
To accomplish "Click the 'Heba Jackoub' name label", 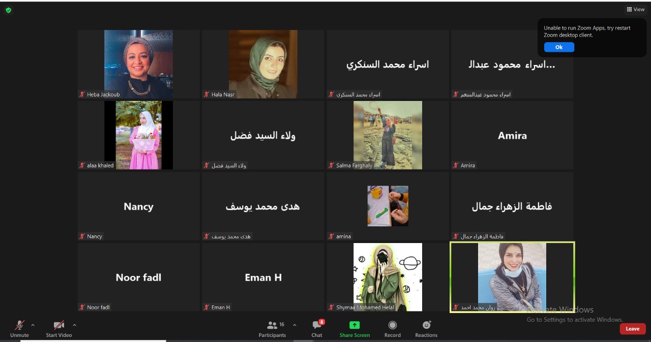I will pos(103,94).
